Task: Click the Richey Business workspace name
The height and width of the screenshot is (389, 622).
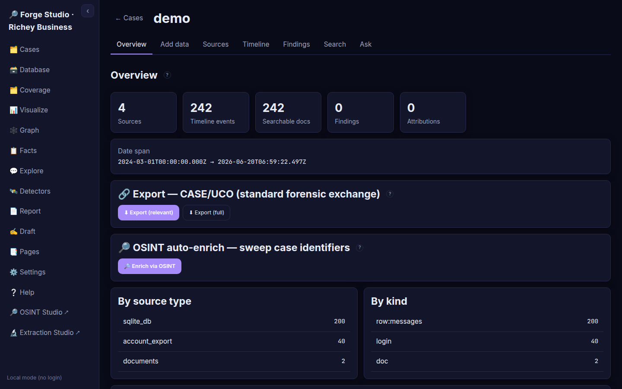Action: tap(40, 27)
